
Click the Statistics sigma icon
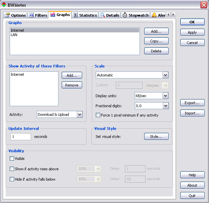75,15
